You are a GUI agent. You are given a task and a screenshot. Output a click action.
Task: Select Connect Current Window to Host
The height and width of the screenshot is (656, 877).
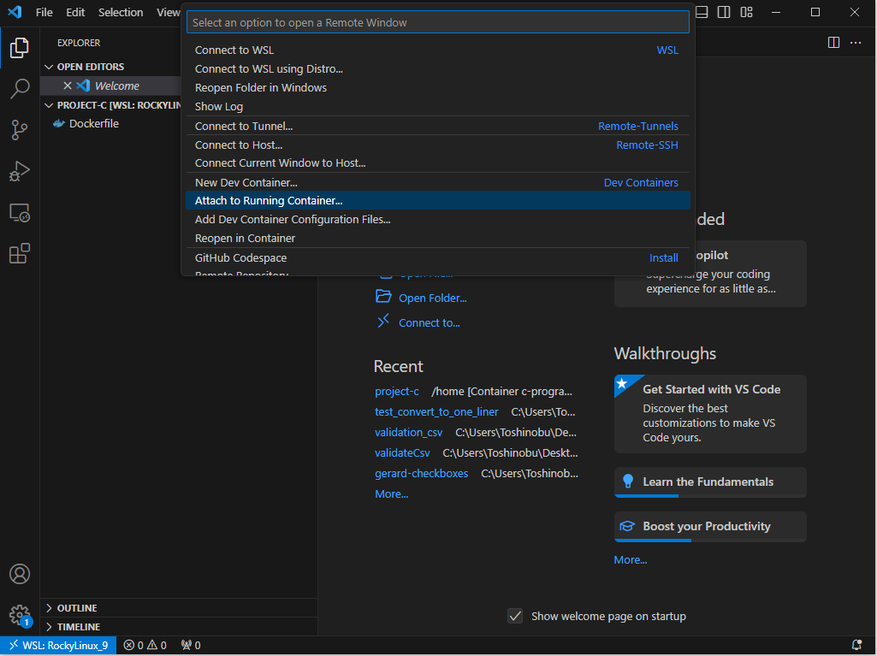click(x=437, y=163)
